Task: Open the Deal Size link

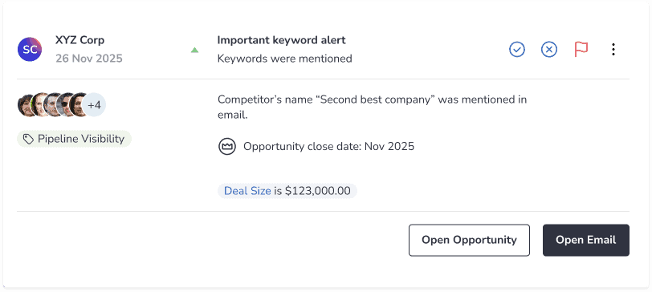Action: (x=247, y=191)
